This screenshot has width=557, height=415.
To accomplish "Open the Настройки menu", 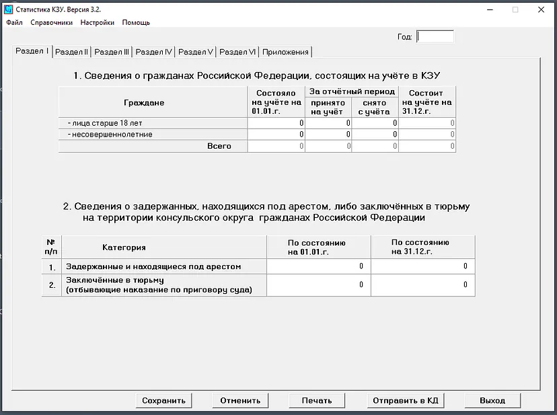I will pos(97,22).
